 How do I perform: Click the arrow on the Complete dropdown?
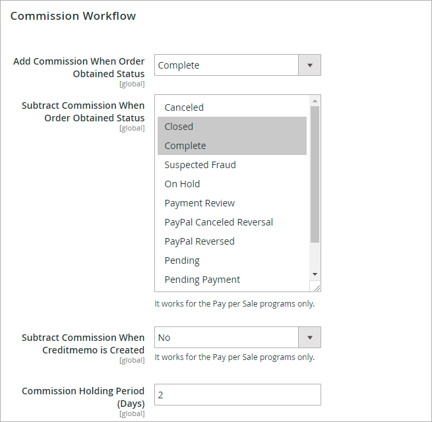pos(309,65)
